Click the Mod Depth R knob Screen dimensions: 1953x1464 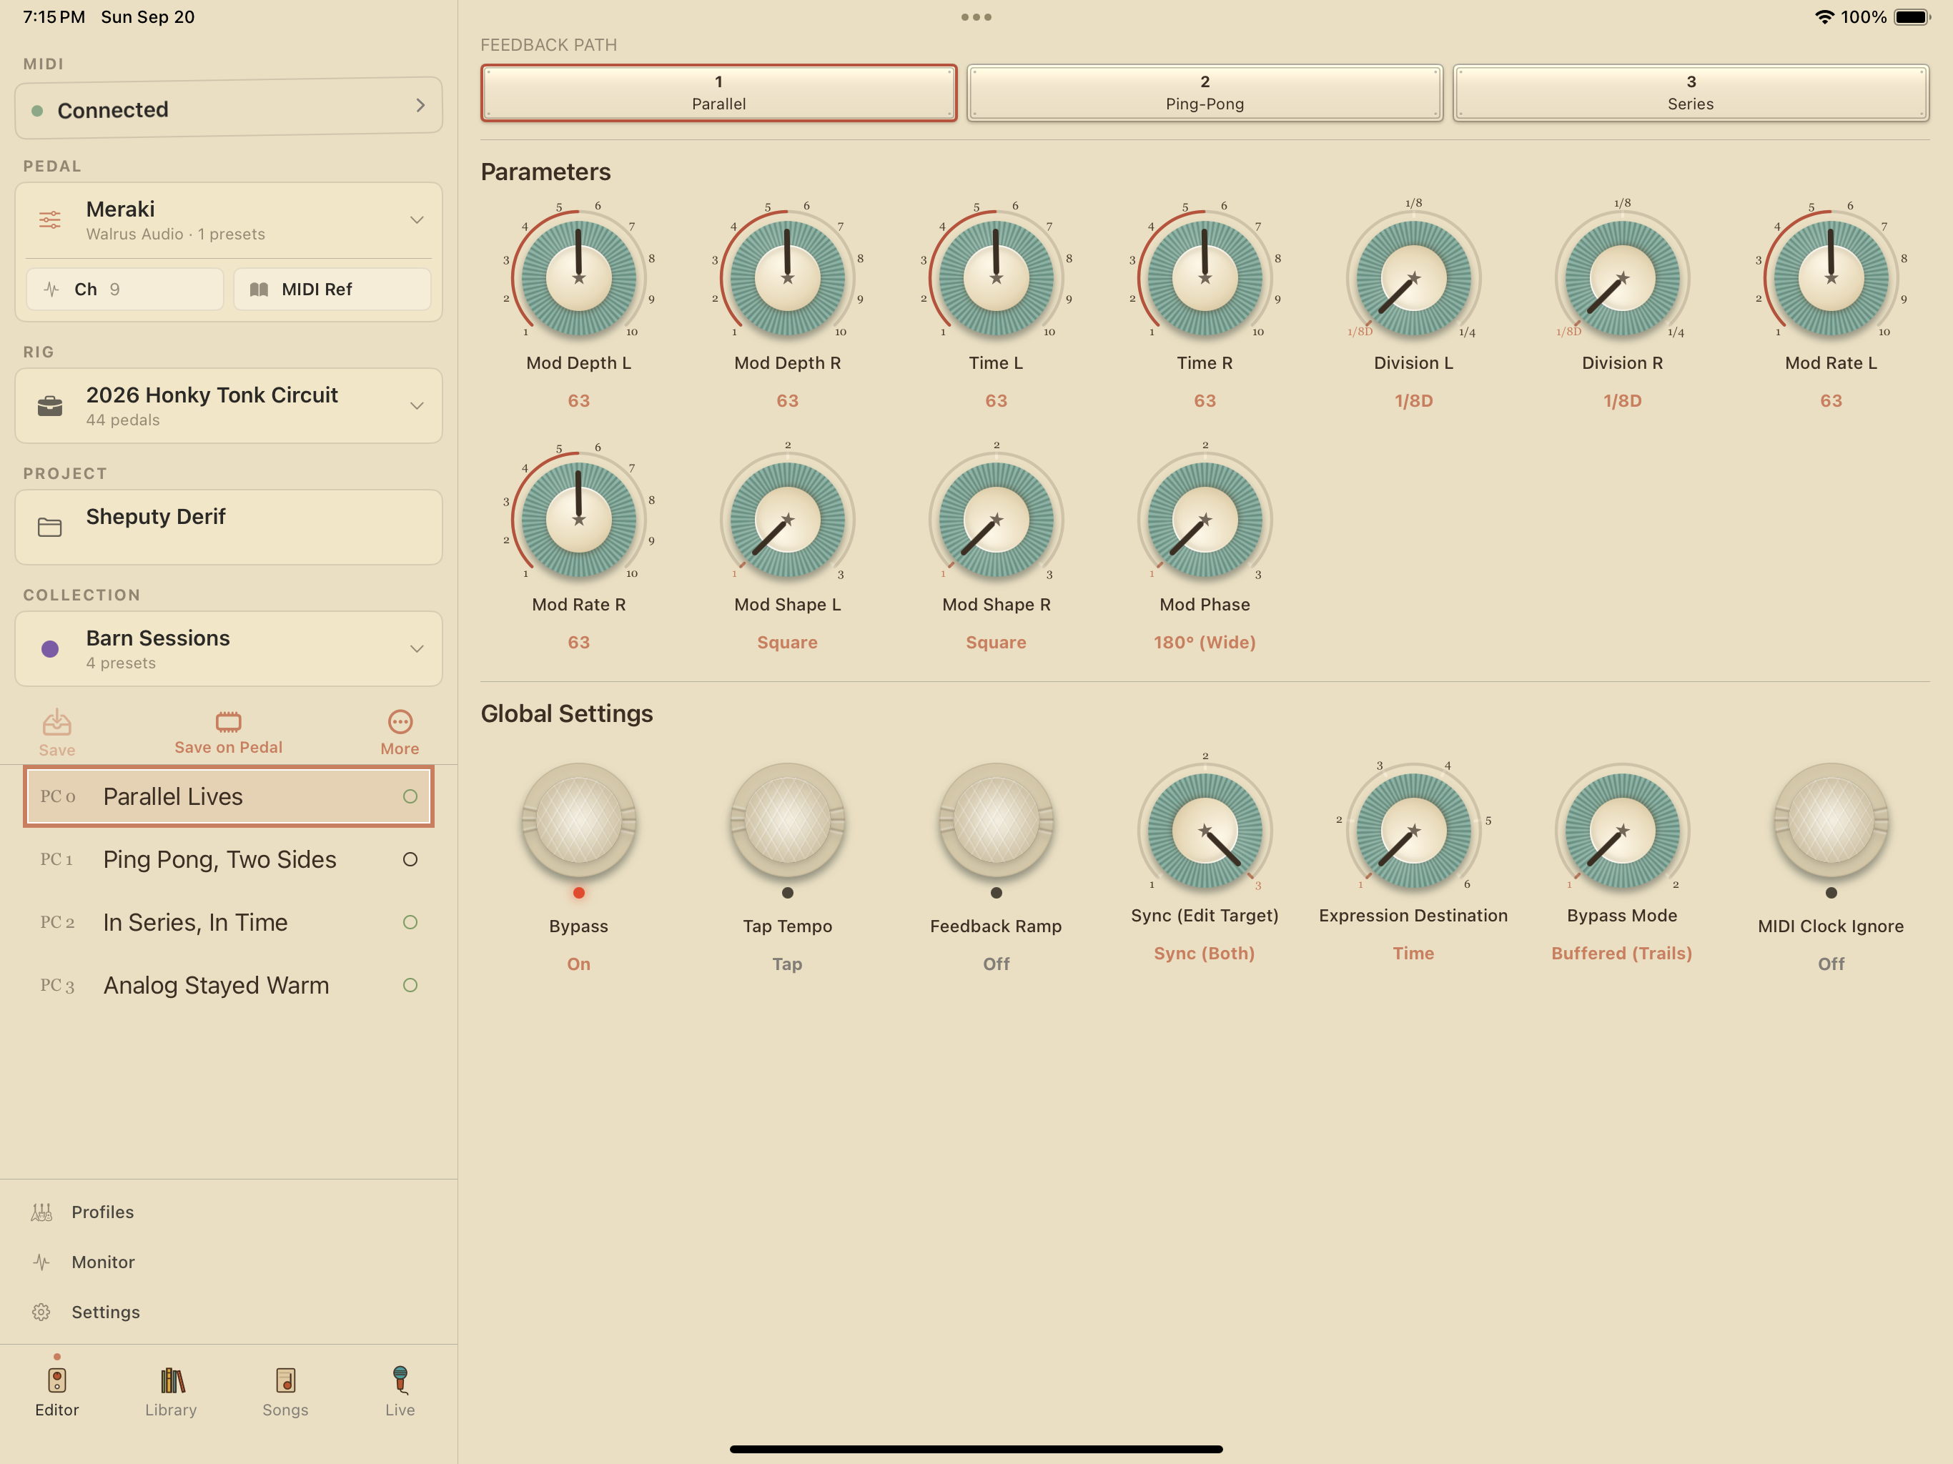tap(788, 277)
